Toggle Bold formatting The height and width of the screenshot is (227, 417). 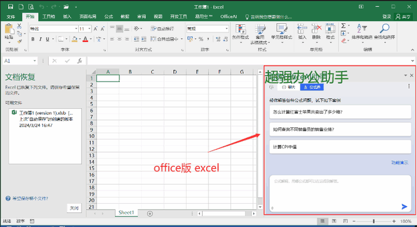[x=32, y=39]
